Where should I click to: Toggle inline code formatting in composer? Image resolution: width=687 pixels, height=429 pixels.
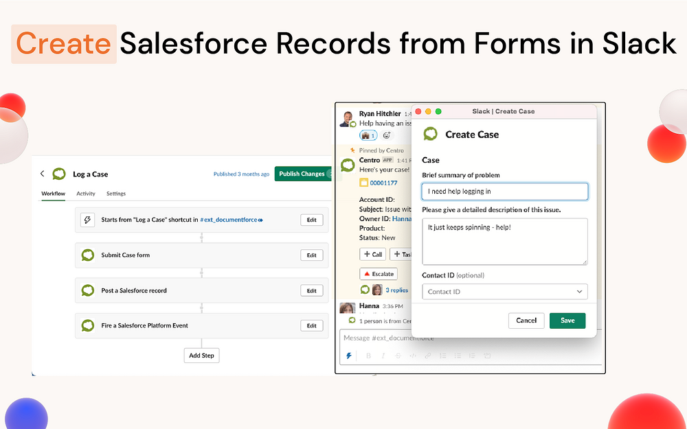(x=413, y=356)
